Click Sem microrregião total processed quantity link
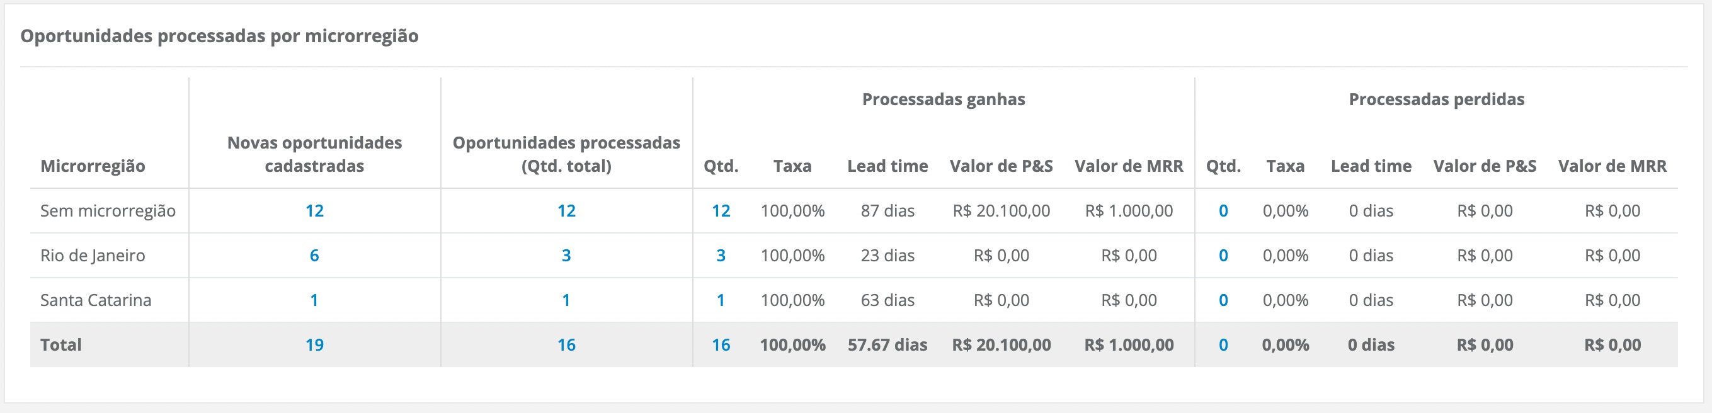The image size is (1712, 413). point(566,211)
